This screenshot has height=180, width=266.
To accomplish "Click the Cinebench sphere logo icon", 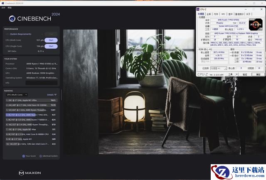I will (12, 19).
